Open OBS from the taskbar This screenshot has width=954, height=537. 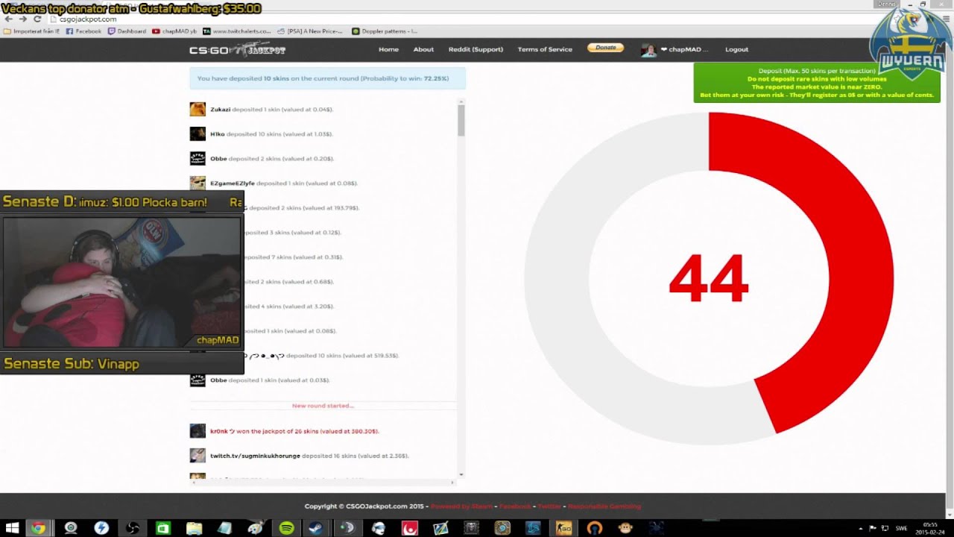tap(133, 528)
